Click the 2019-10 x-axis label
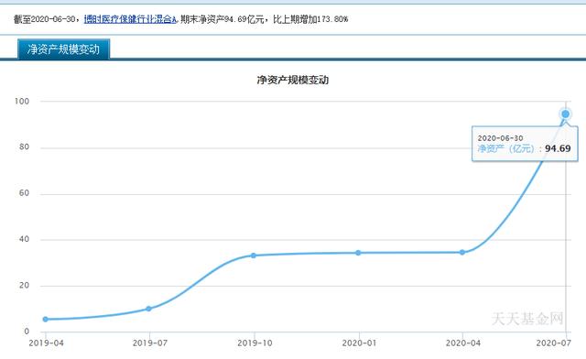Viewport: 586px width, 359px height. coord(255,343)
